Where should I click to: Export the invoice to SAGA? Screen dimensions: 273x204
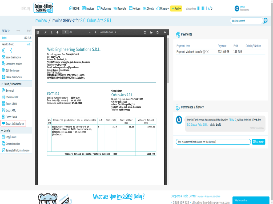pyautogui.click(x=9, y=117)
